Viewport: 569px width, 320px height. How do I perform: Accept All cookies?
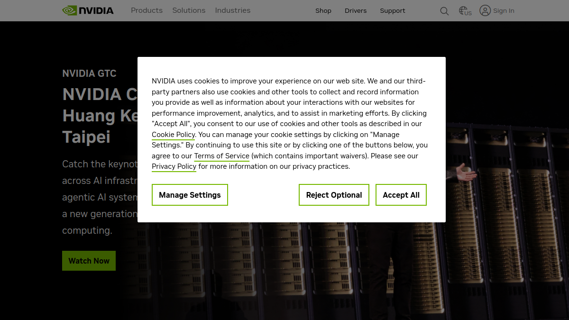(401, 195)
